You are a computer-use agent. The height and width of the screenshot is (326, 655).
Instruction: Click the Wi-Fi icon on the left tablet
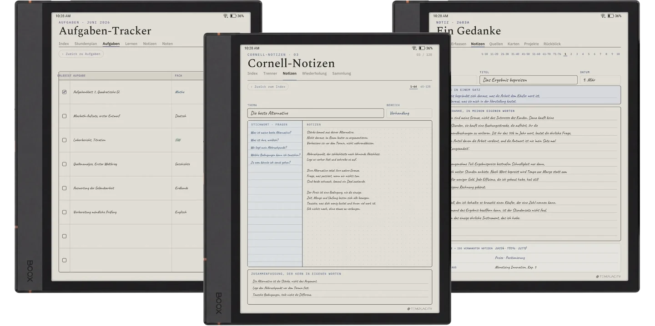pyautogui.click(x=226, y=16)
